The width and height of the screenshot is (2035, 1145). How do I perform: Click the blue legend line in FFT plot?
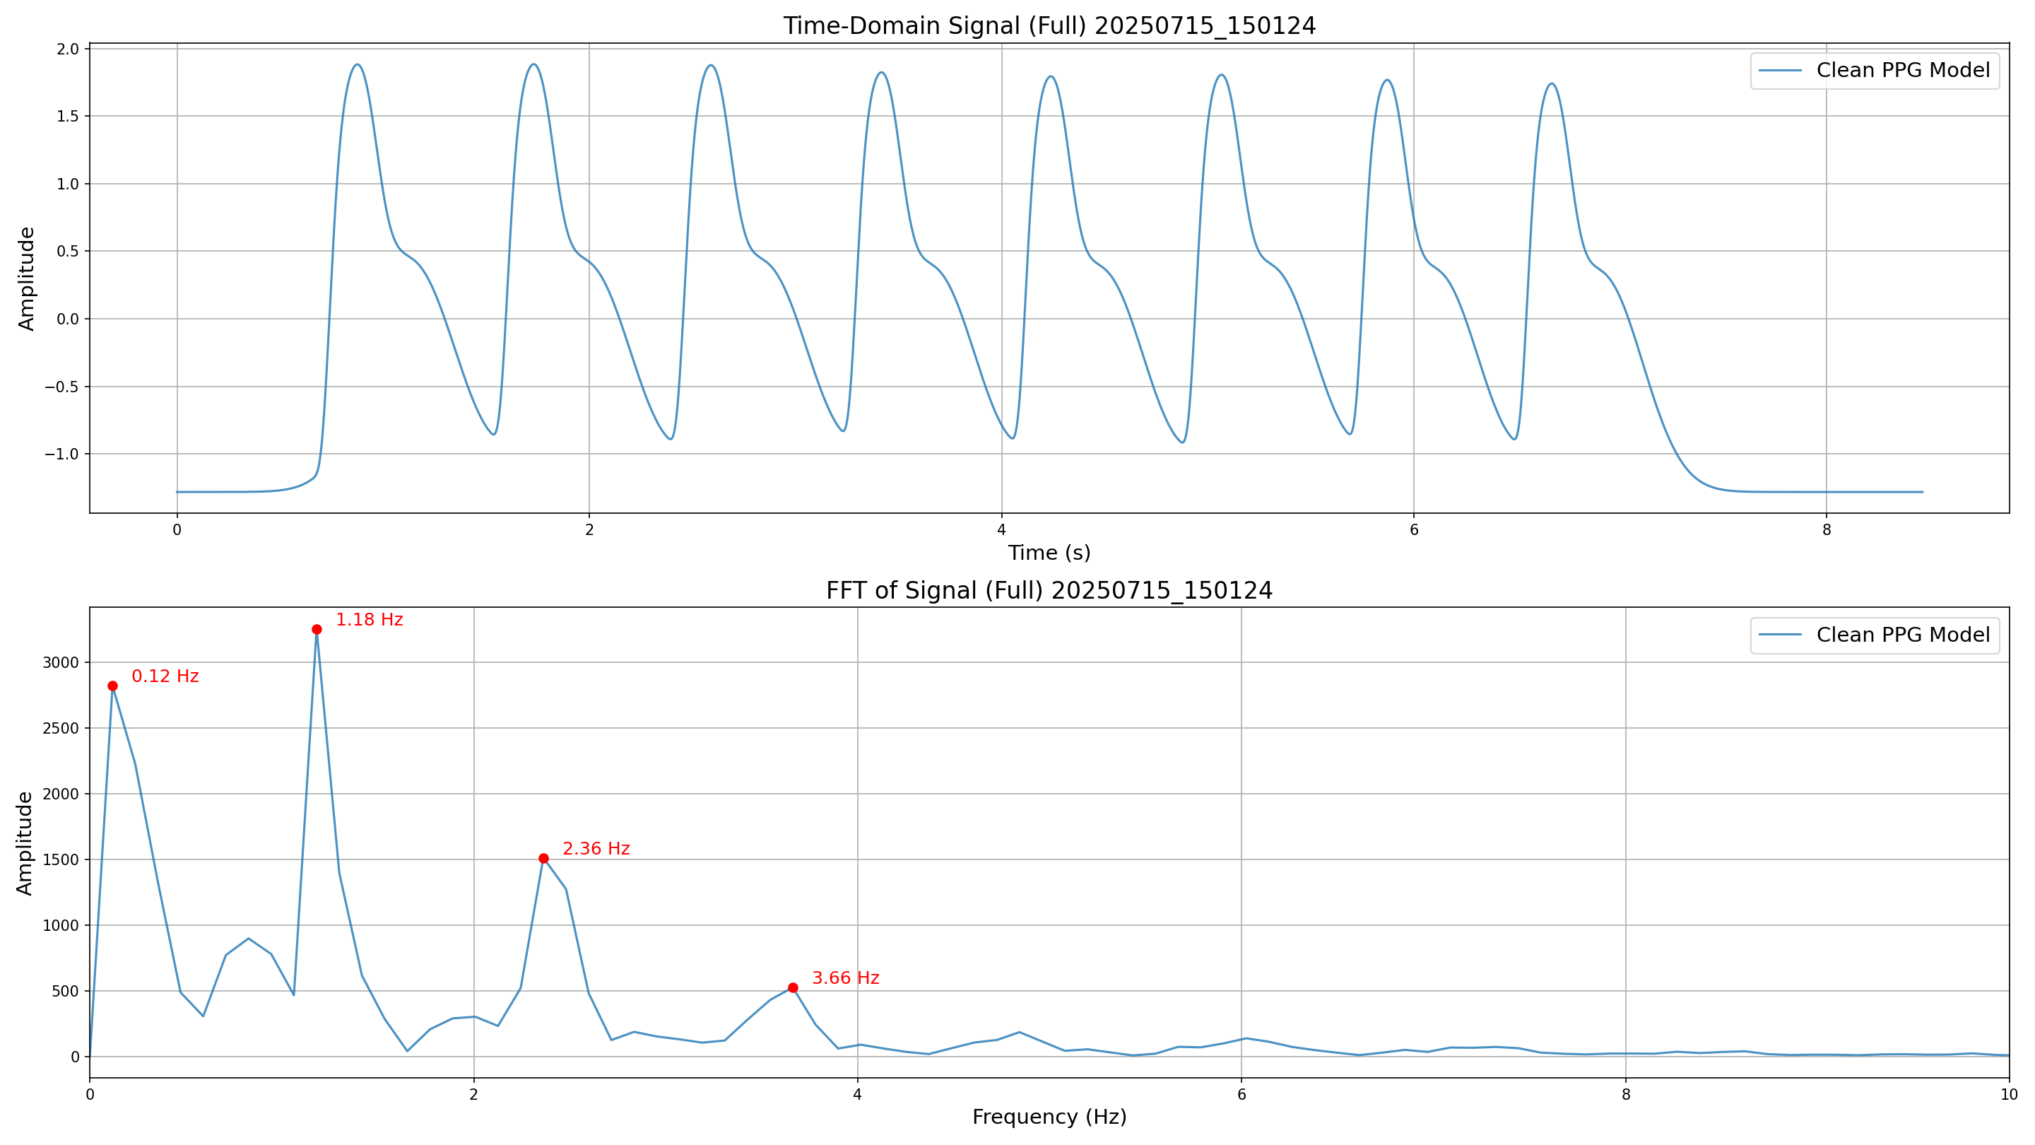(x=1780, y=635)
